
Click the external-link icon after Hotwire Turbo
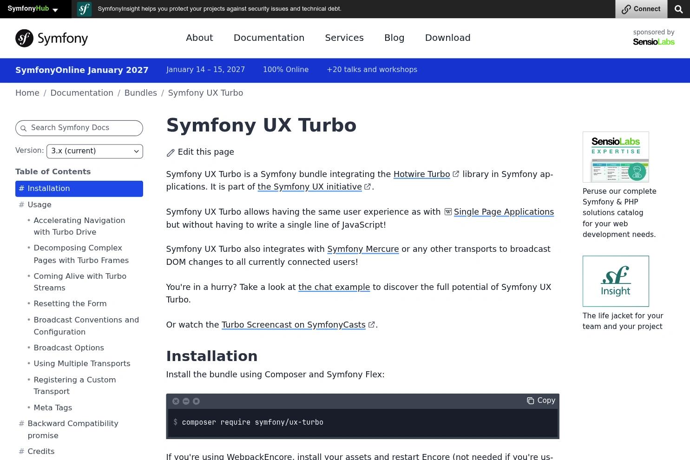click(456, 174)
